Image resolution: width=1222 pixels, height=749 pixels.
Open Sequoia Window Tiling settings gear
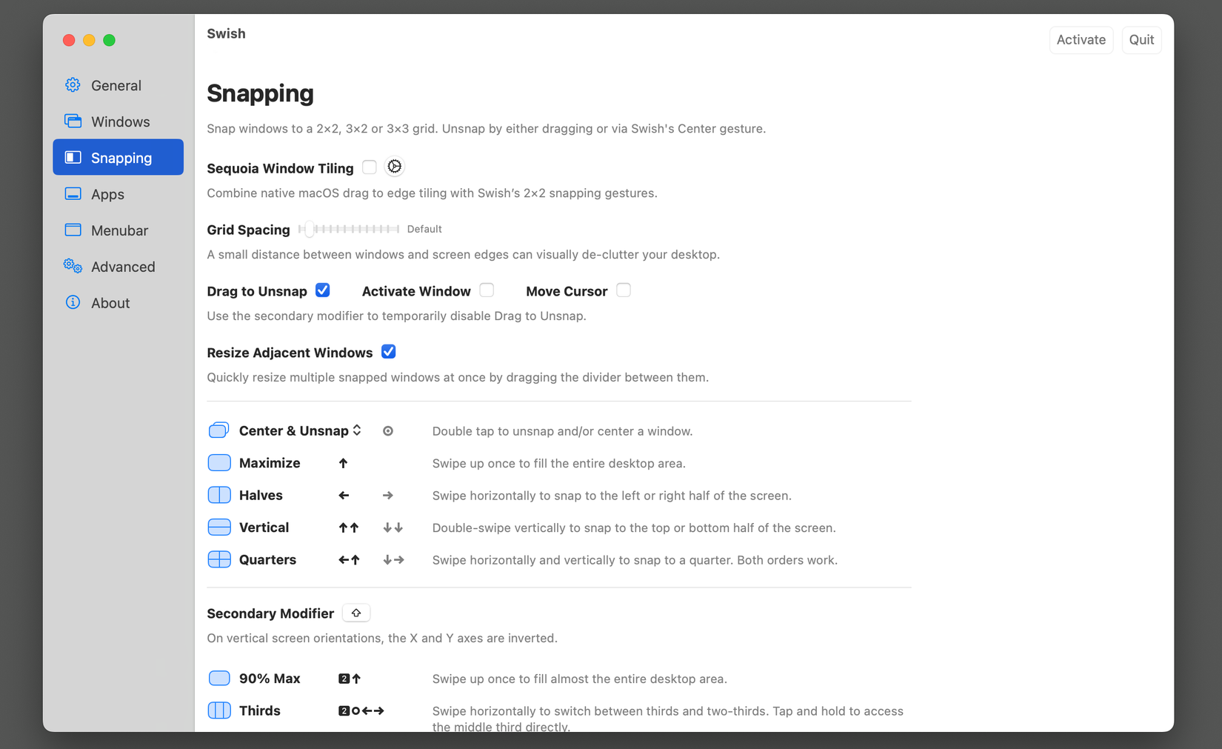click(394, 167)
